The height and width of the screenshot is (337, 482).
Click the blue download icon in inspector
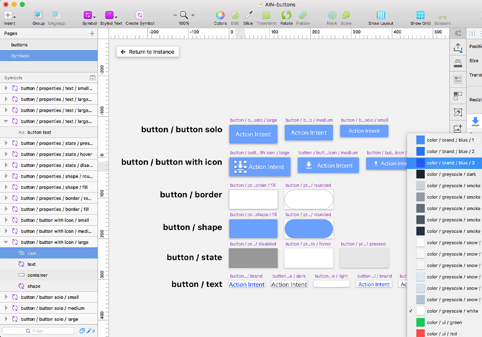(475, 121)
